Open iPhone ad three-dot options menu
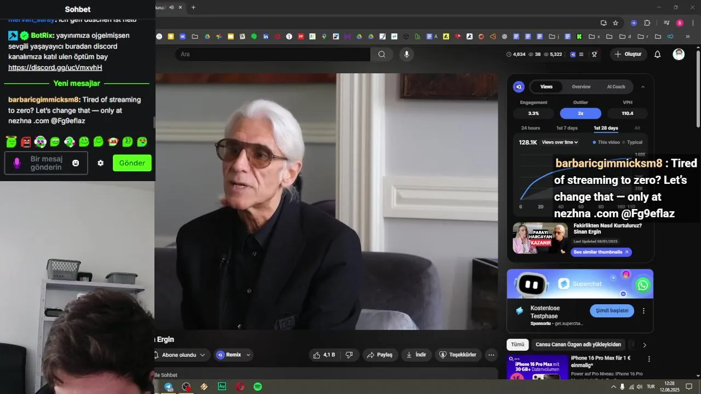 649,360
